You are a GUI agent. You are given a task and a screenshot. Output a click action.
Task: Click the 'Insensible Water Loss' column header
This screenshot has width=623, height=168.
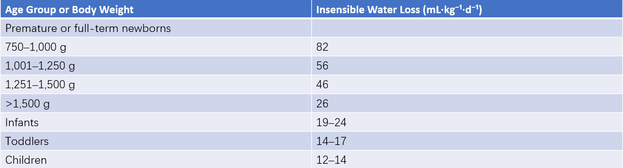pyautogui.click(x=467, y=9)
